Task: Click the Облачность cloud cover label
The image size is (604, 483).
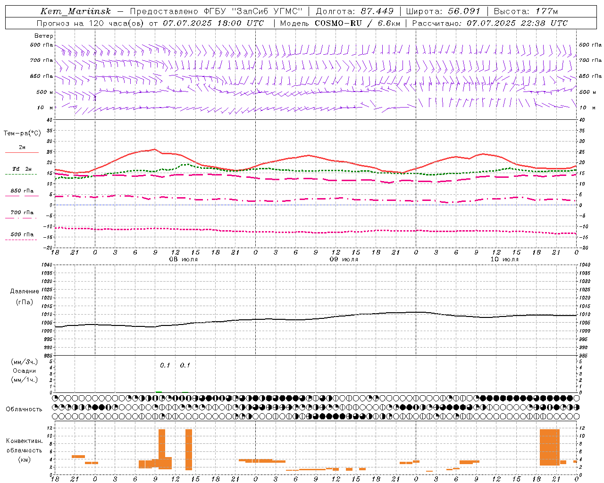Action: point(24,409)
